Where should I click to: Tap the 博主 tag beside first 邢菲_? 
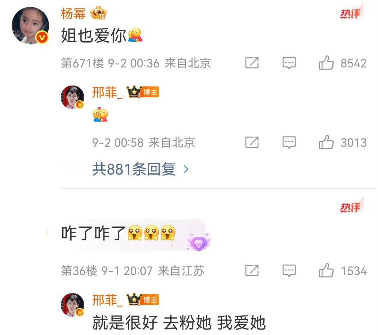point(151,92)
